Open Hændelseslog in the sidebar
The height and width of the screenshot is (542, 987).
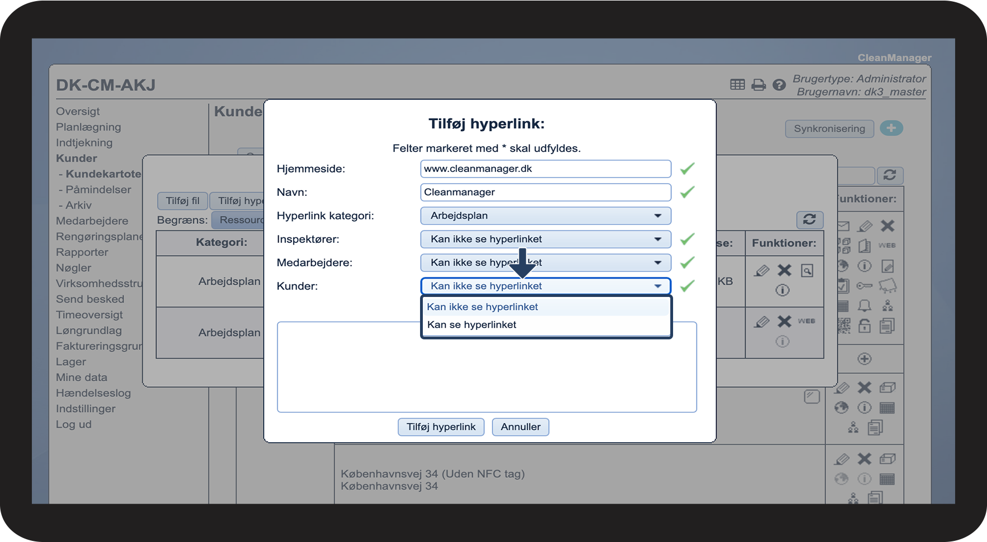click(x=93, y=392)
